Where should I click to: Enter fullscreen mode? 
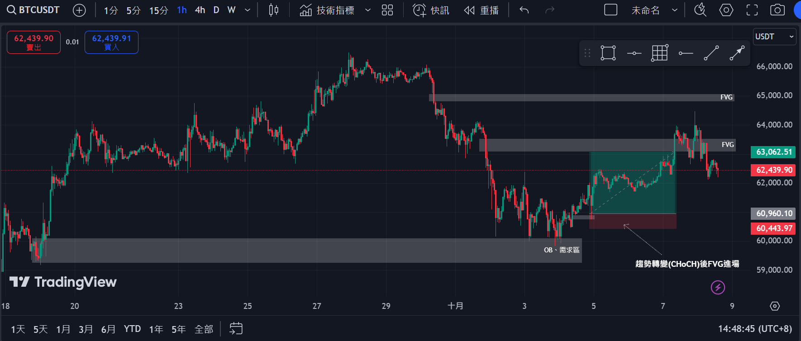[x=752, y=10]
